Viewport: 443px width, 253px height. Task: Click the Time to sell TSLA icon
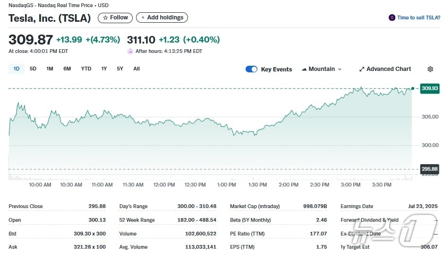(392, 17)
